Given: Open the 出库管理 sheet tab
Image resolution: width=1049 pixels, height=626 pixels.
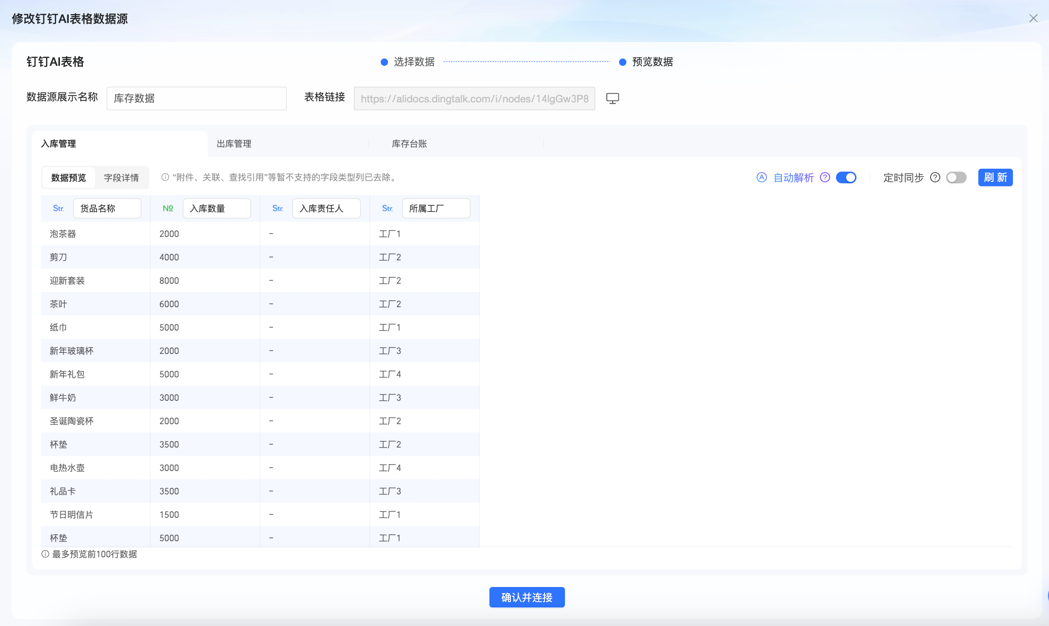Looking at the screenshot, I should coord(234,144).
